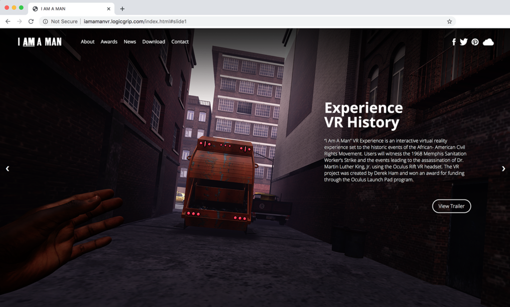This screenshot has width=510, height=307.
Task: Open a new browser tab
Action: pyautogui.click(x=123, y=9)
